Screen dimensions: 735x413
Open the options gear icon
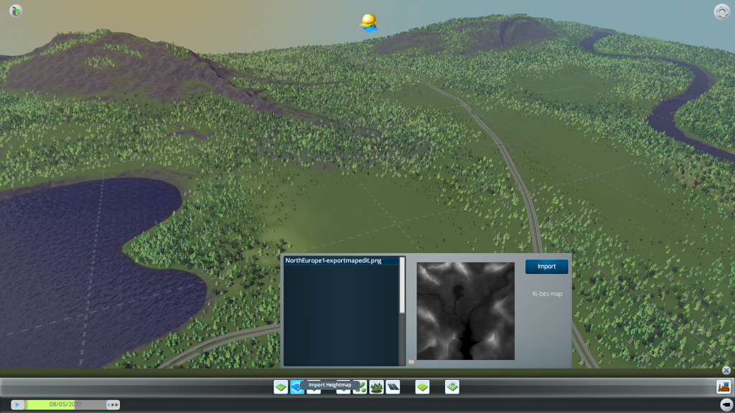tap(722, 11)
